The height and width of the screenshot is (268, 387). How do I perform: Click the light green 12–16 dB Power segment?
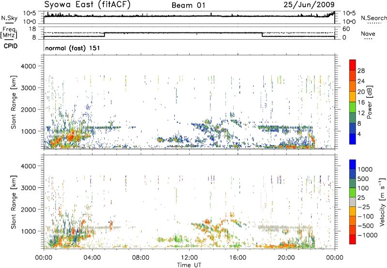click(x=353, y=107)
